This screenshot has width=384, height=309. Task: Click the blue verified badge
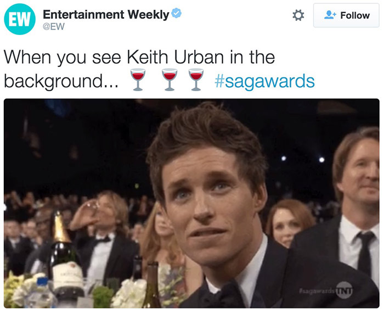tap(176, 13)
